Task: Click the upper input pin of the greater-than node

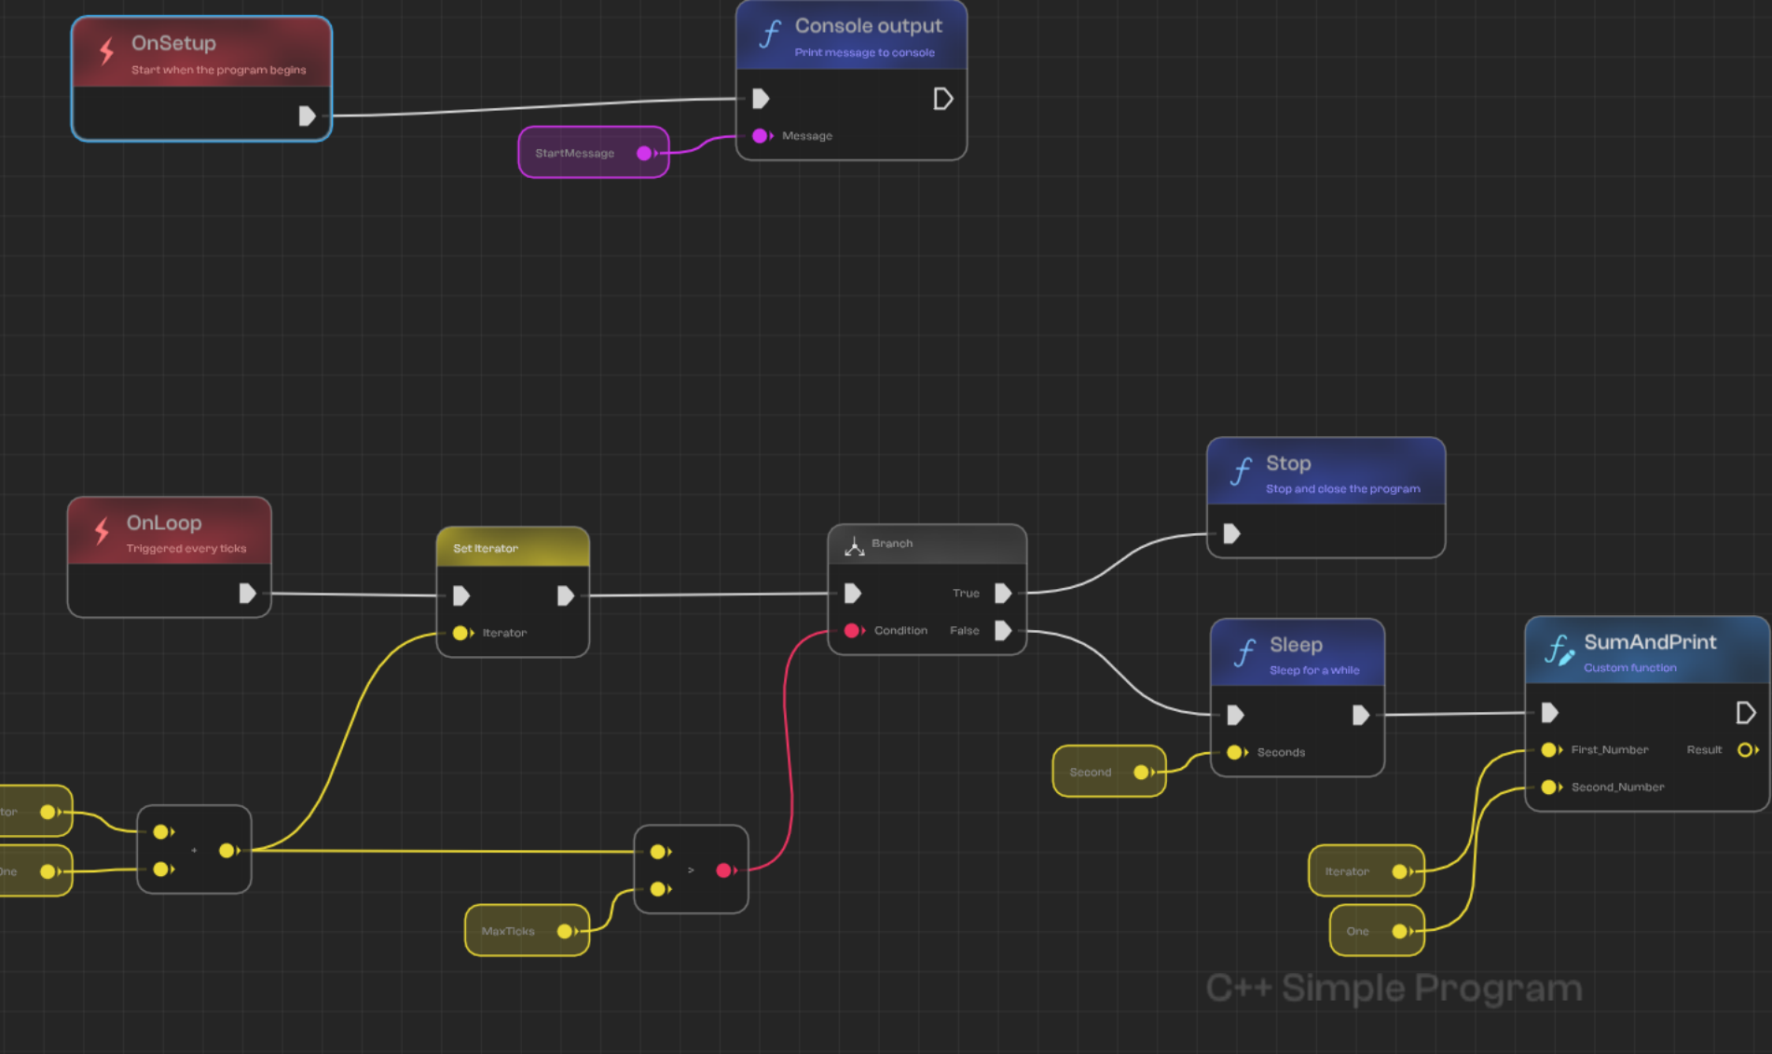Action: (x=659, y=852)
